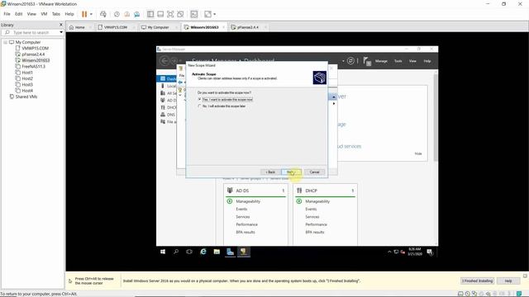The width and height of the screenshot is (529, 297).
Task: Open Server Manager View menu
Action: click(412, 61)
